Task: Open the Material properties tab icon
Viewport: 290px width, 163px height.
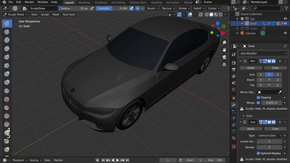Action: [234, 138]
